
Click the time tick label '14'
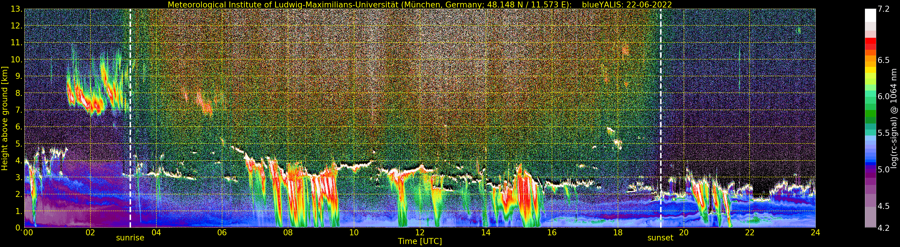tap(486, 232)
